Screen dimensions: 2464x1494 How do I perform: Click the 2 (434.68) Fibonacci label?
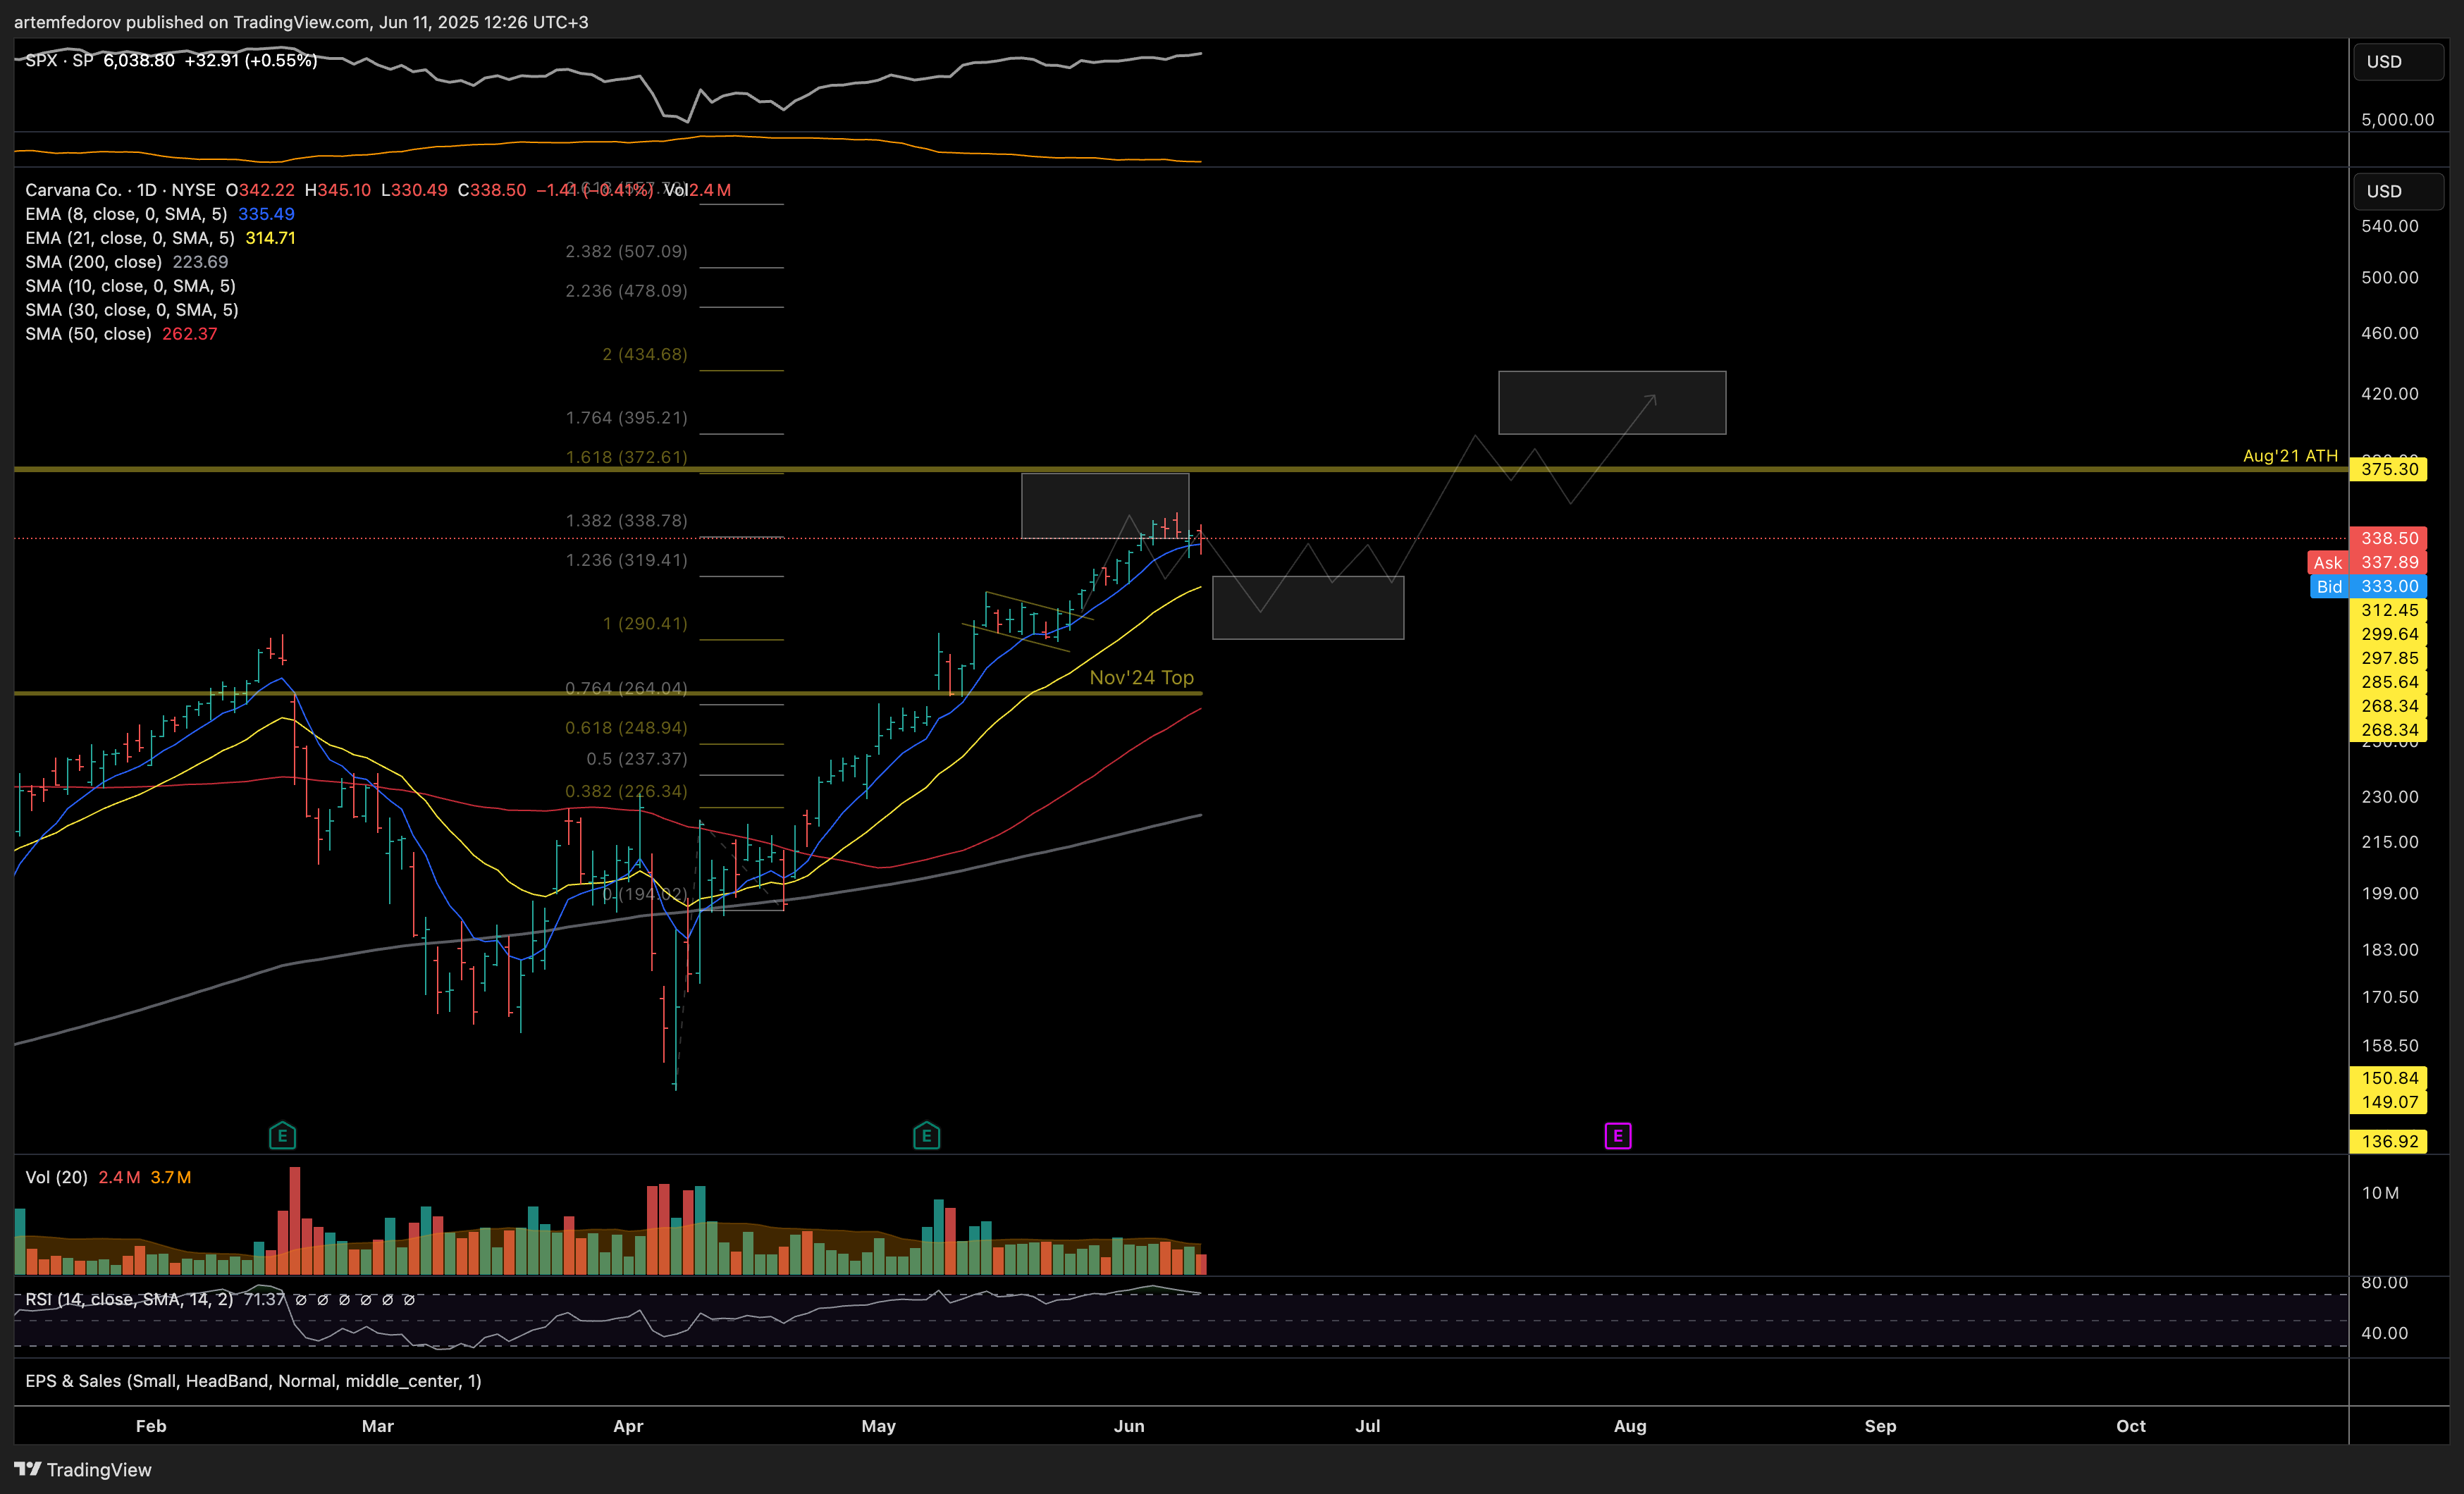click(x=644, y=354)
